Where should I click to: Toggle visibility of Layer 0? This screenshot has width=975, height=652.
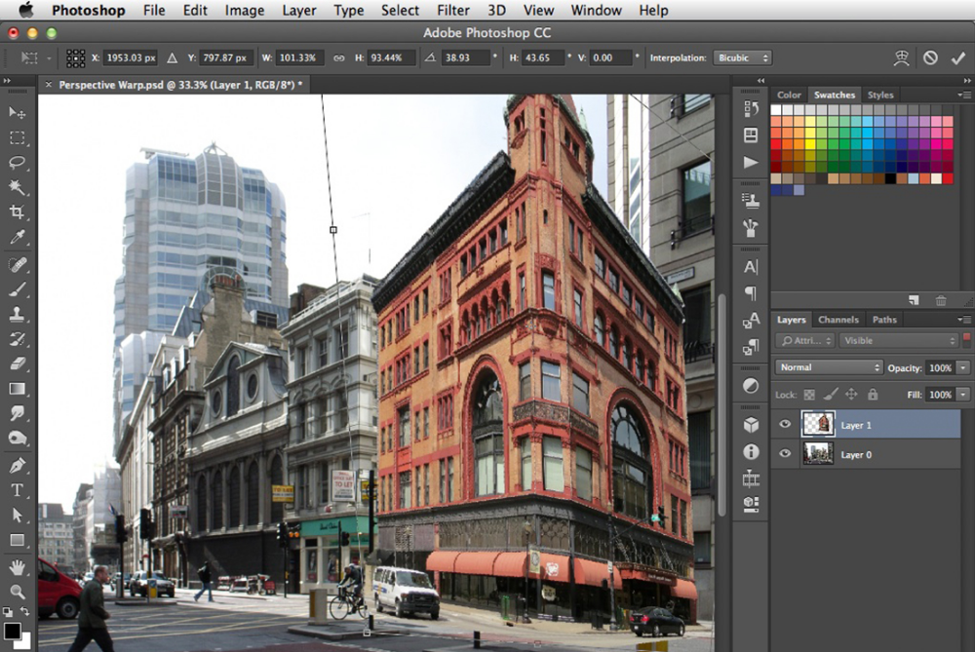tap(785, 453)
